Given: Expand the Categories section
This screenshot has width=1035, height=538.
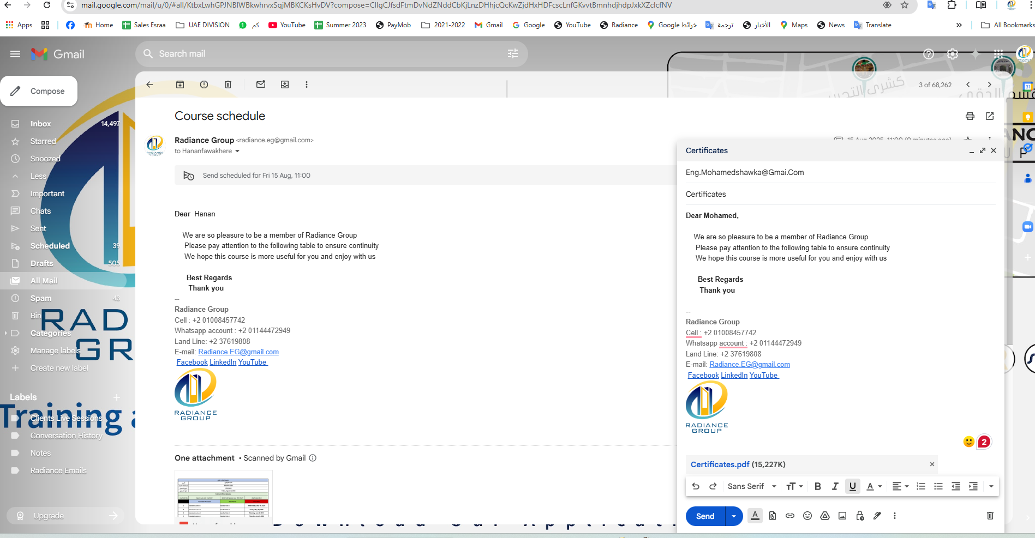Looking at the screenshot, I should tap(5, 333).
